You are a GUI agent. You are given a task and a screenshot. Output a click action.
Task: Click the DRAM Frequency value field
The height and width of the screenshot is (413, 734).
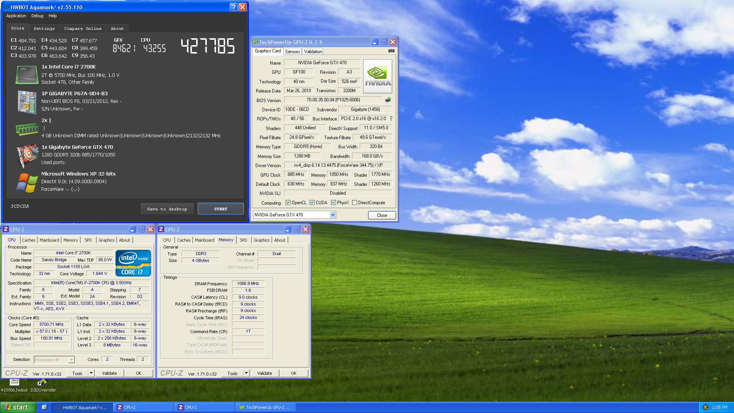tap(248, 283)
